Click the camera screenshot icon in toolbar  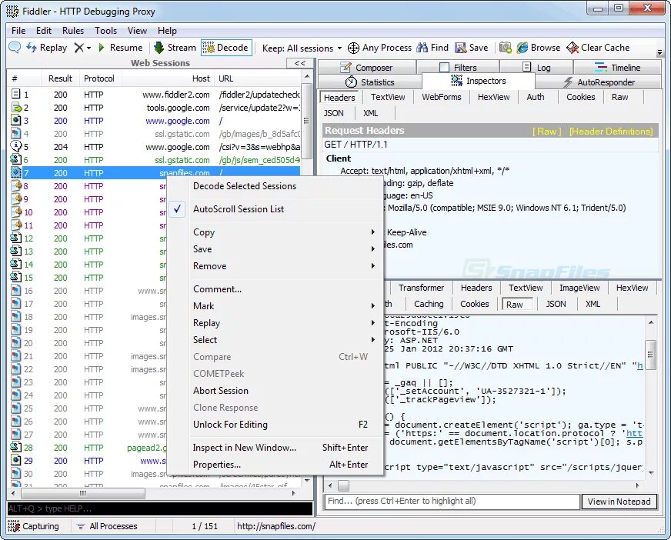(506, 48)
